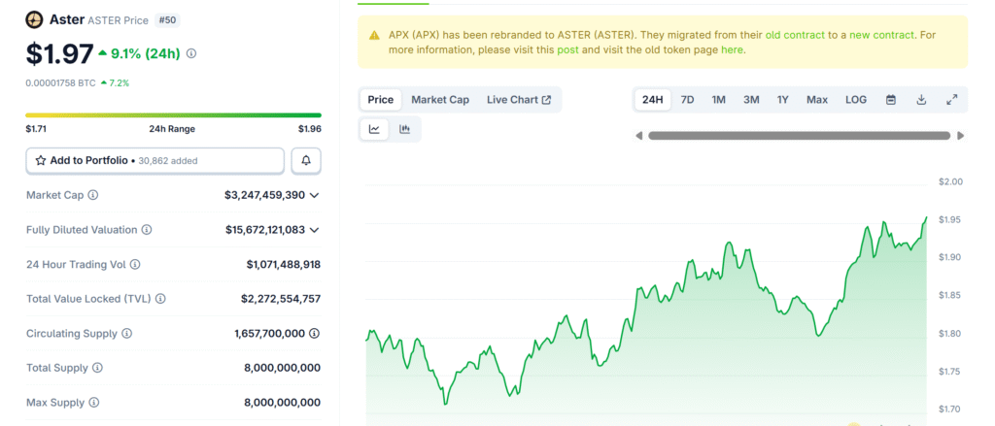
Task: Download the chart data
Action: tap(921, 100)
